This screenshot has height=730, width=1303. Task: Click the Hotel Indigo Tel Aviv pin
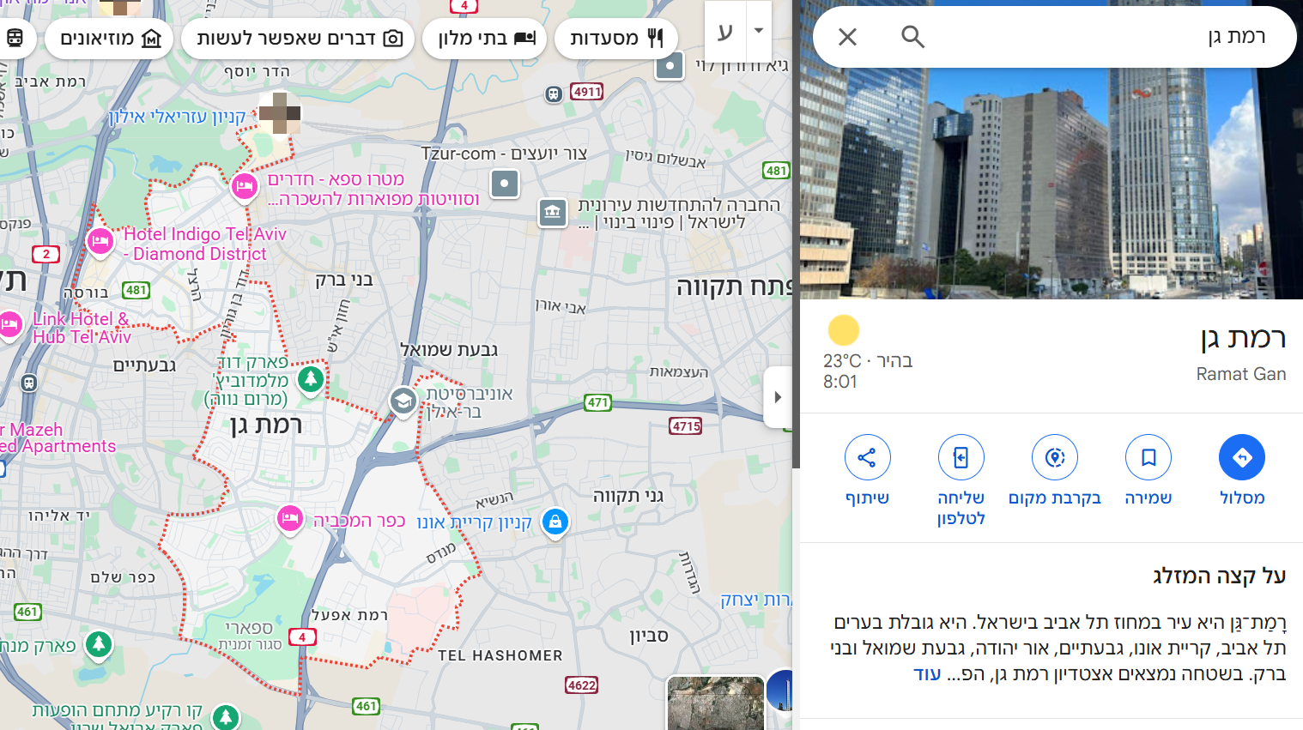100,241
